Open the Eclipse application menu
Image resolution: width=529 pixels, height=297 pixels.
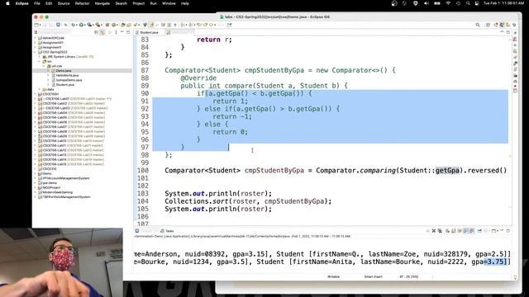[22, 3]
